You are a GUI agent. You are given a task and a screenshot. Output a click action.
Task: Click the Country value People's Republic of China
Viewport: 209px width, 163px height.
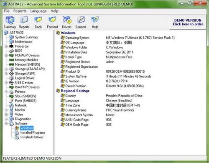(x=124, y=96)
